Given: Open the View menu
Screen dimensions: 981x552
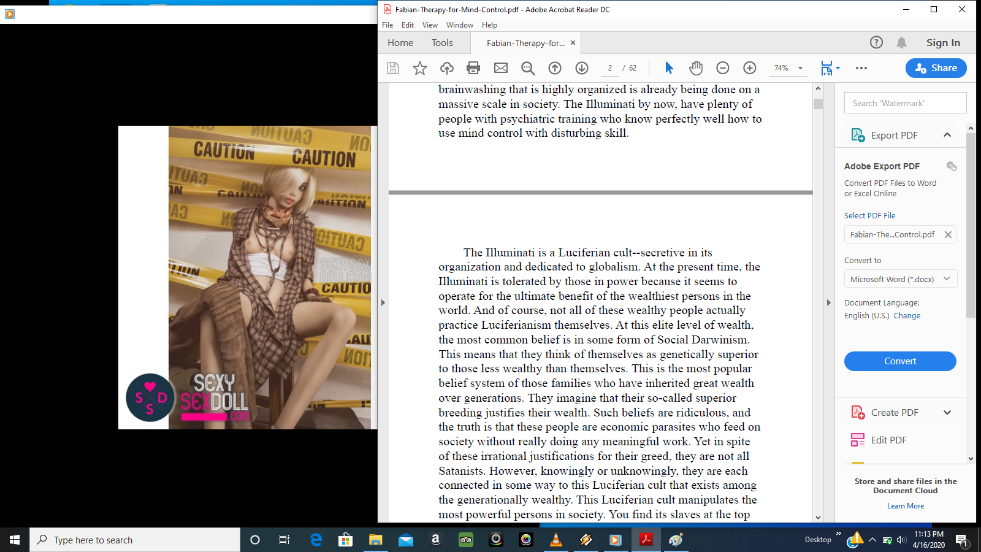Looking at the screenshot, I should (430, 25).
